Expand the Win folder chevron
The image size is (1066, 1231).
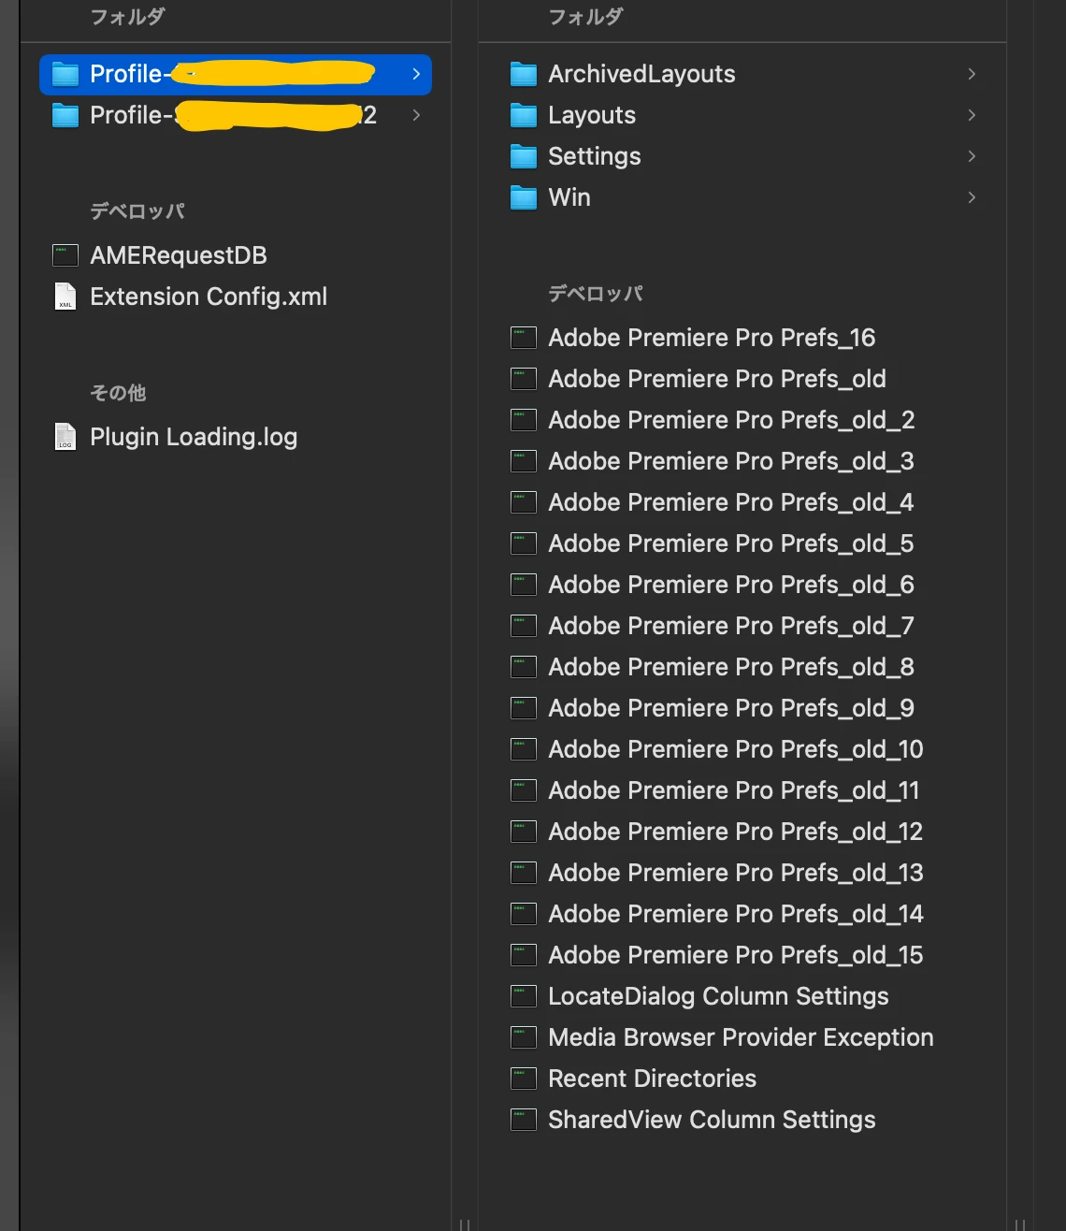[x=972, y=197]
